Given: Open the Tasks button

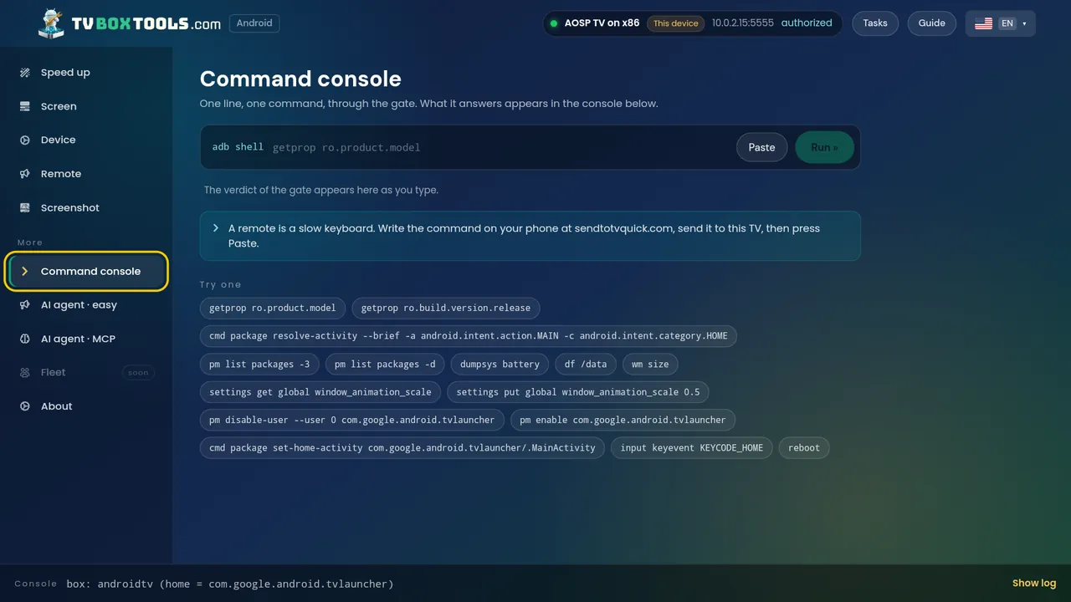Looking at the screenshot, I should pyautogui.click(x=875, y=23).
